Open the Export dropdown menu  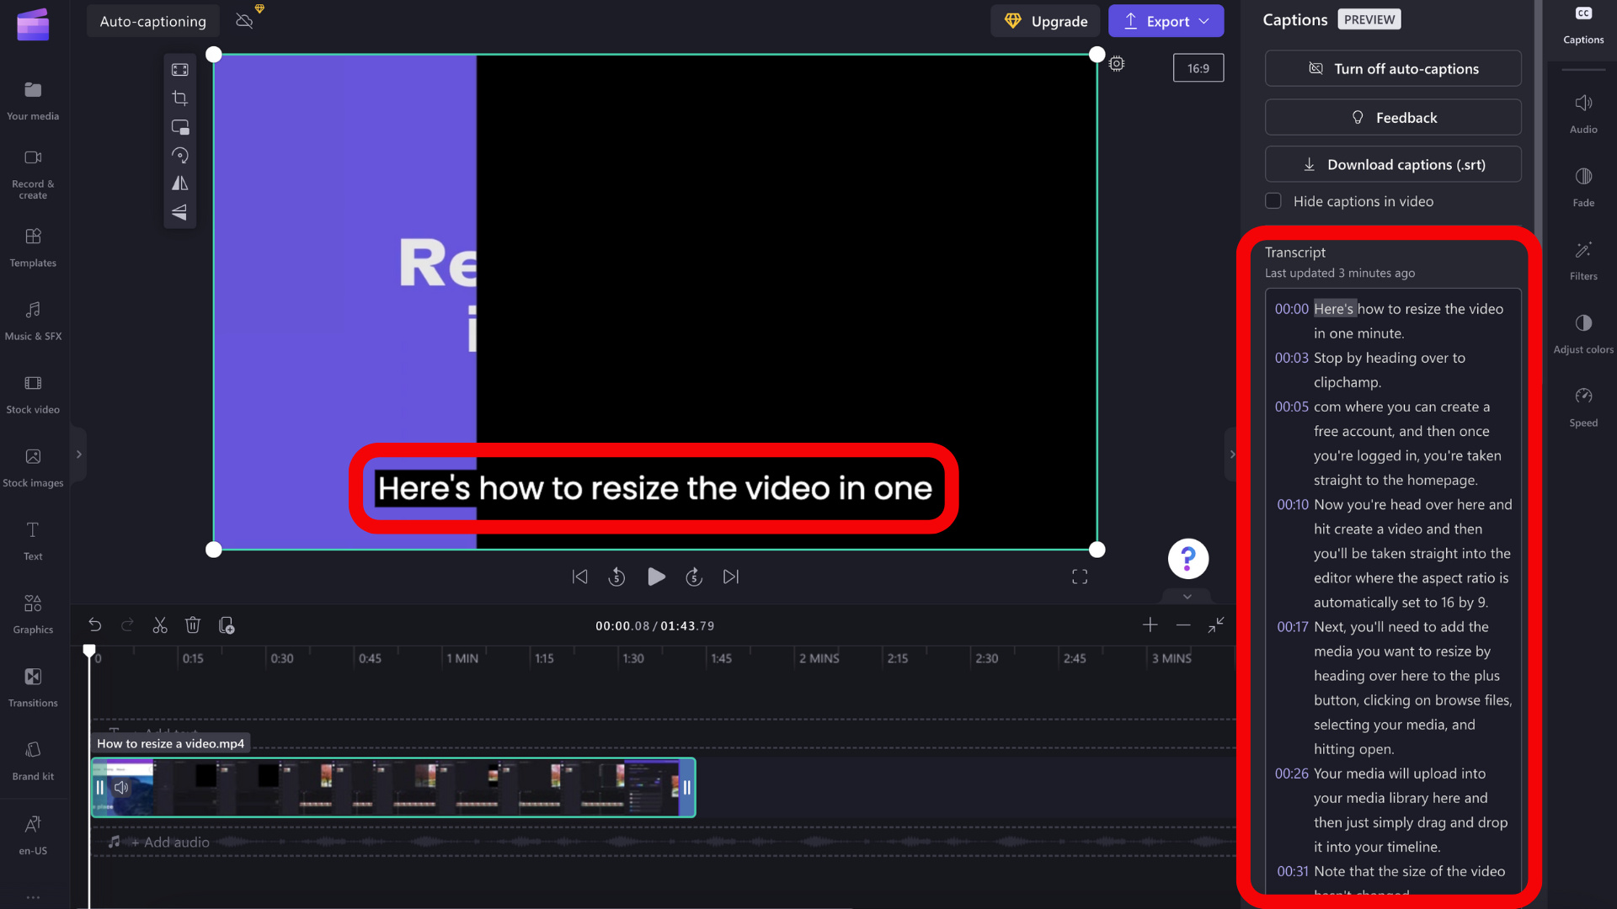click(x=1204, y=21)
